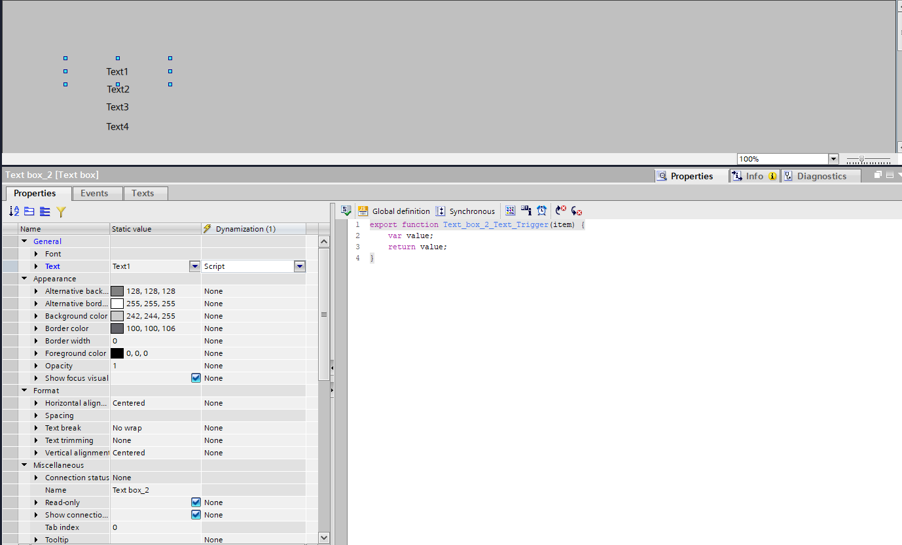
Task: Click the yellow filter funnel icon
Action: (x=61, y=211)
